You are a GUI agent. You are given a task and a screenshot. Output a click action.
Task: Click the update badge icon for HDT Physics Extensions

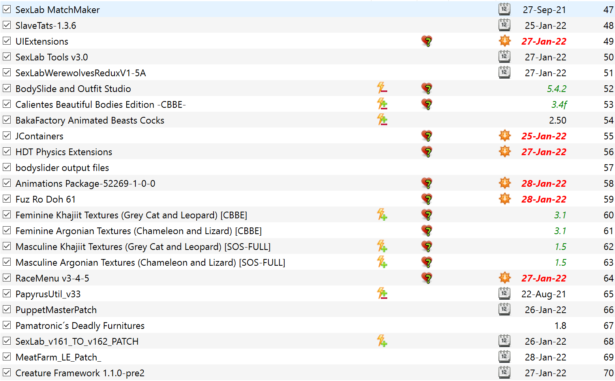[x=504, y=151]
